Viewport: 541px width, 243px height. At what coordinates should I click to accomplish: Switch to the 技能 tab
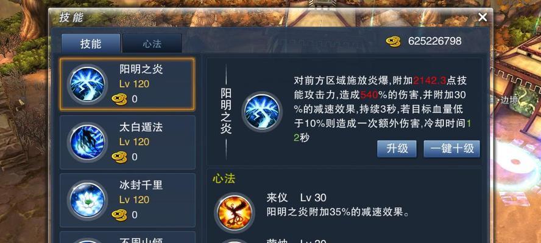(91, 43)
